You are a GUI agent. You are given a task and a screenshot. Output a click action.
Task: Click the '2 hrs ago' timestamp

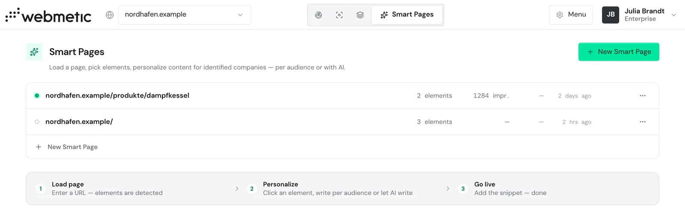577,122
